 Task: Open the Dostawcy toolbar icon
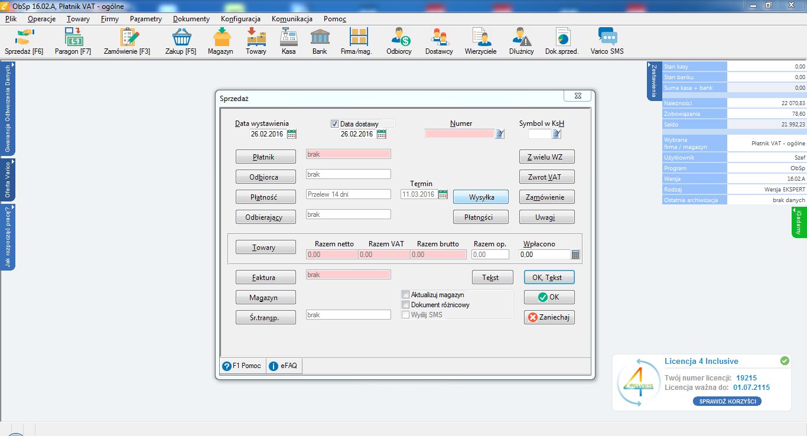click(x=439, y=41)
